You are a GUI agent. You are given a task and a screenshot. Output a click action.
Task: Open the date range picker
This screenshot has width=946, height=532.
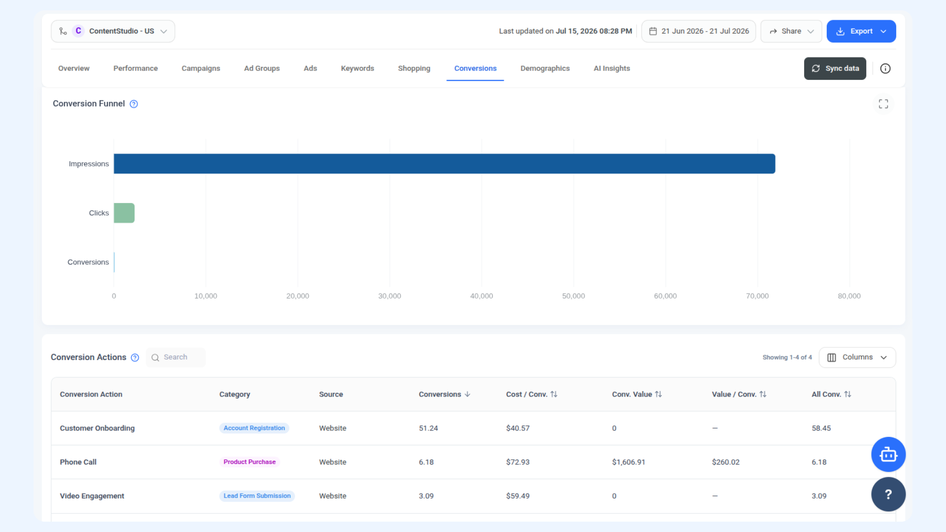[699, 31]
